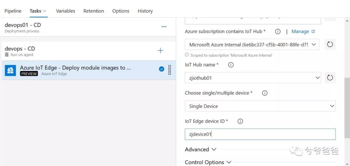The height and width of the screenshot is (166, 350).
Task: Click the scrollbar up arrow
Action: (x=347, y=21)
